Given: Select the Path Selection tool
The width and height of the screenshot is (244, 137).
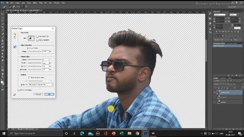Looking at the screenshot, I should coord(2,67).
